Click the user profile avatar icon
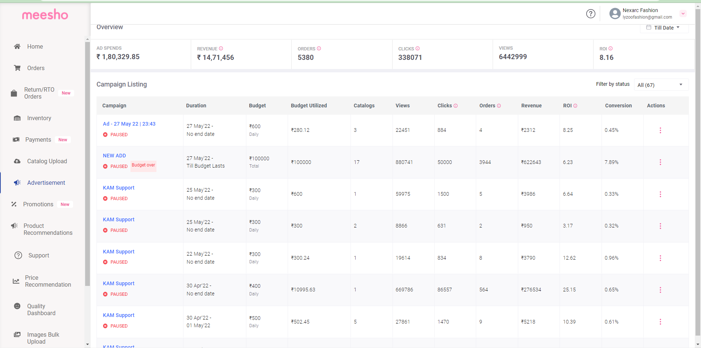Viewport: 701px width, 348px height. (x=615, y=14)
